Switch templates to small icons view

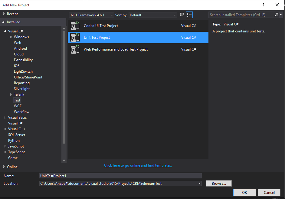(x=182, y=15)
